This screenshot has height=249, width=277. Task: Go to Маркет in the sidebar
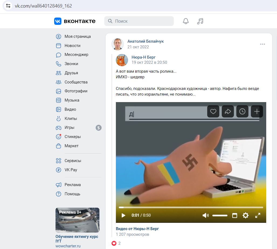coord(72,146)
